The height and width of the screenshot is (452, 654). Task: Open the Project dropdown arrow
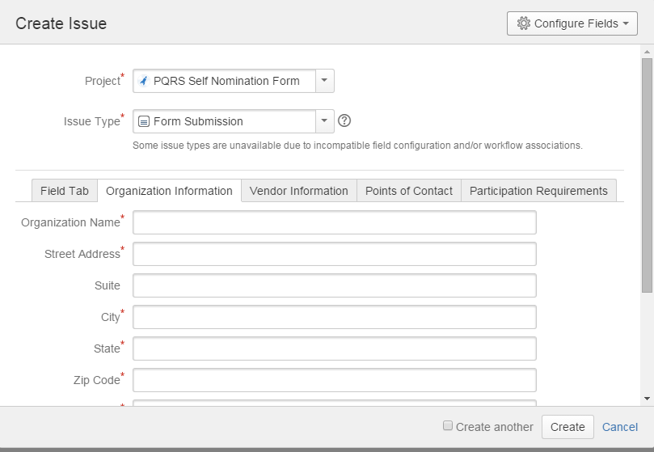click(x=324, y=81)
